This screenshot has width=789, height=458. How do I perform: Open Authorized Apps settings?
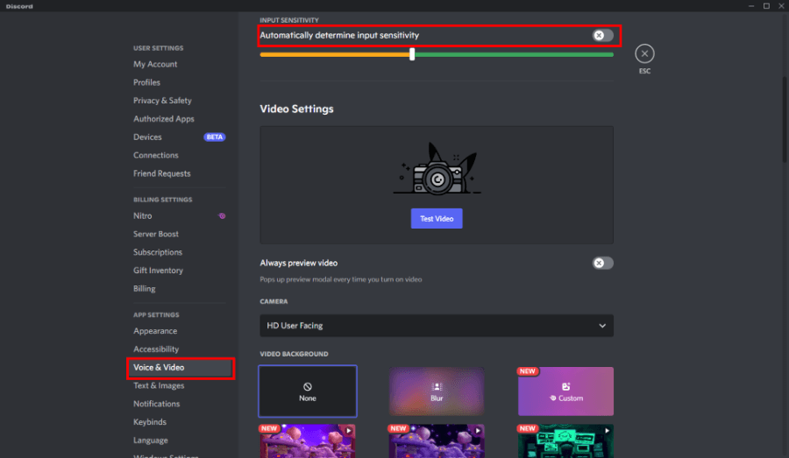coord(164,118)
